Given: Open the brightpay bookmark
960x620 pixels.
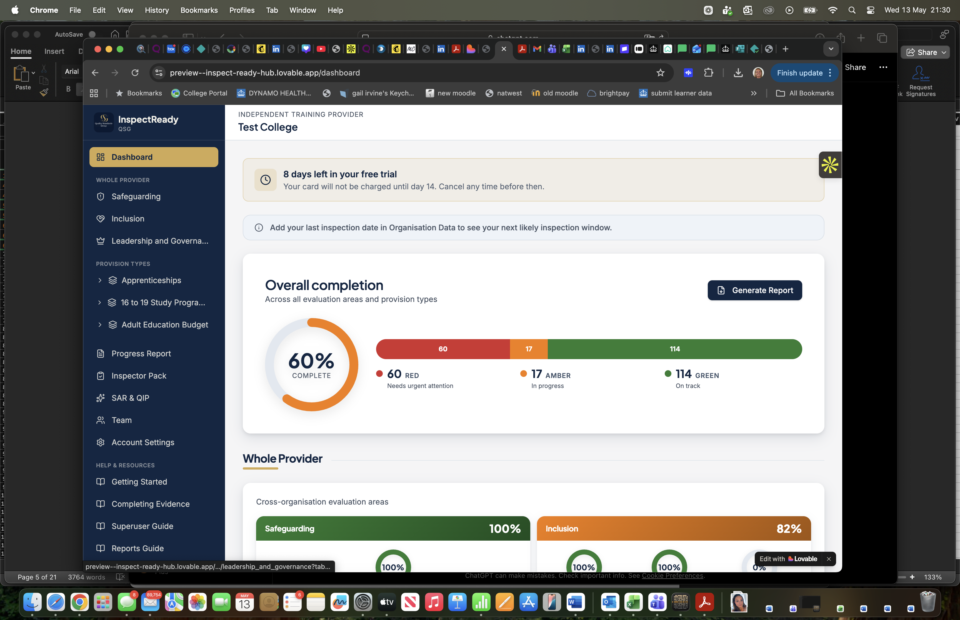Looking at the screenshot, I should pos(608,93).
